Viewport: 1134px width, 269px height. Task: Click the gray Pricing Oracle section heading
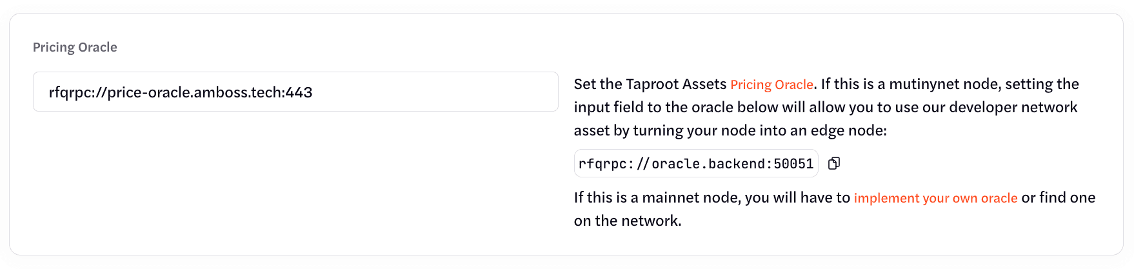(75, 47)
